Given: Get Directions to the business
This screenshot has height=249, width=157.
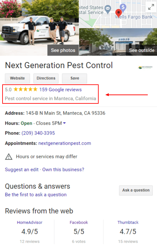Looking at the screenshot, I should click(x=46, y=78).
